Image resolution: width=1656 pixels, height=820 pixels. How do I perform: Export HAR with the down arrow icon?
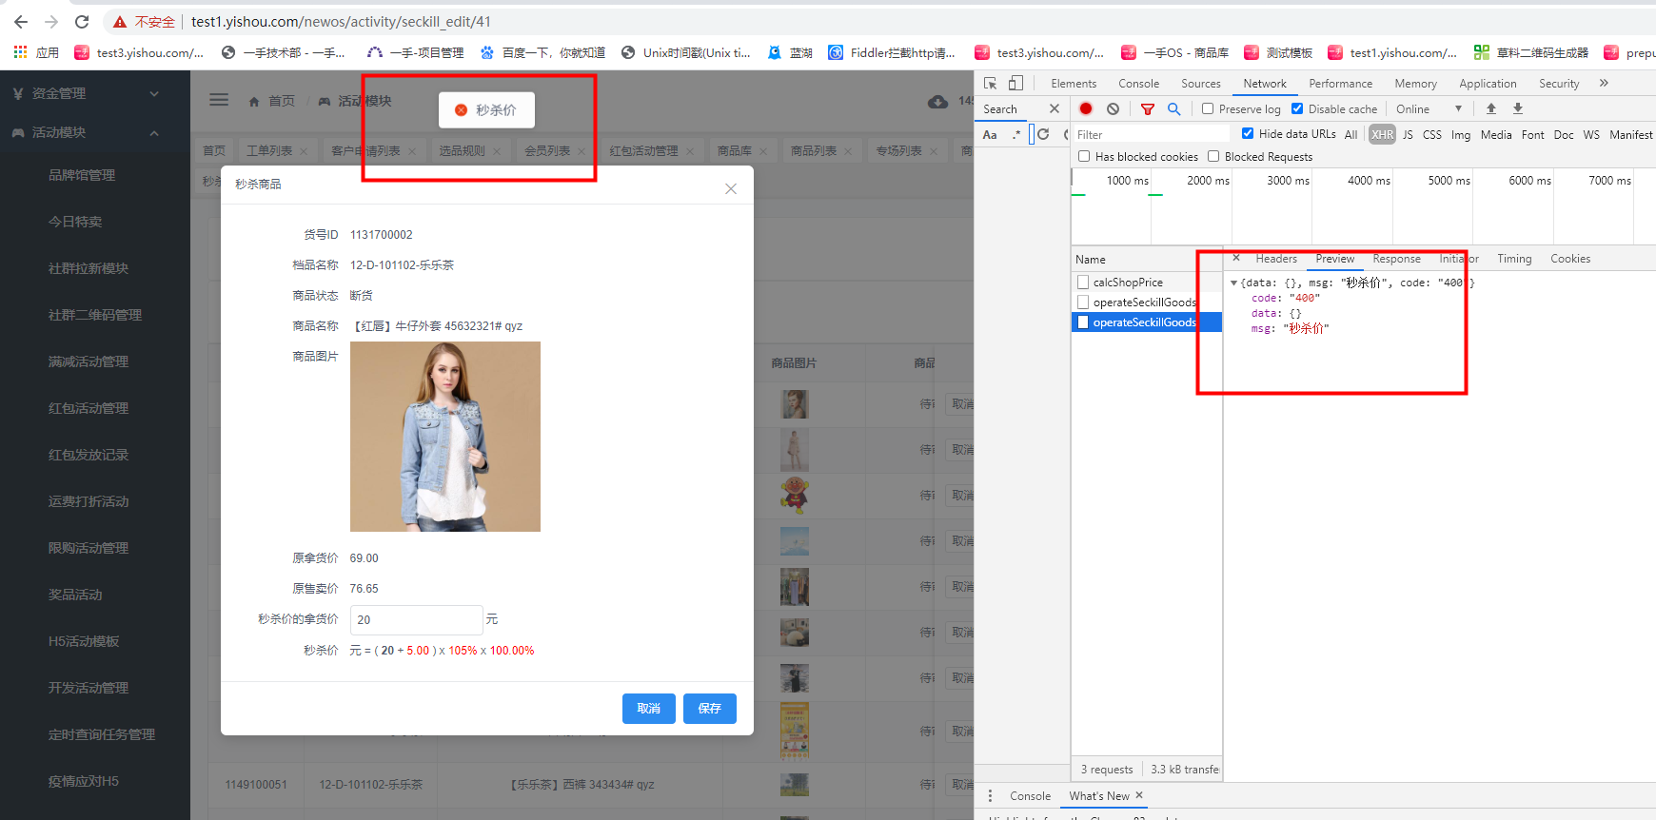(1518, 108)
